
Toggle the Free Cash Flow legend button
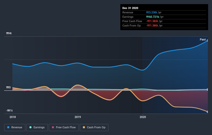pos(64,128)
